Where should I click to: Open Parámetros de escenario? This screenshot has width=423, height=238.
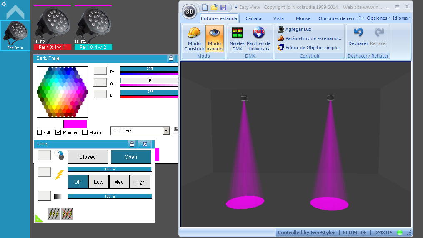tap(309, 38)
